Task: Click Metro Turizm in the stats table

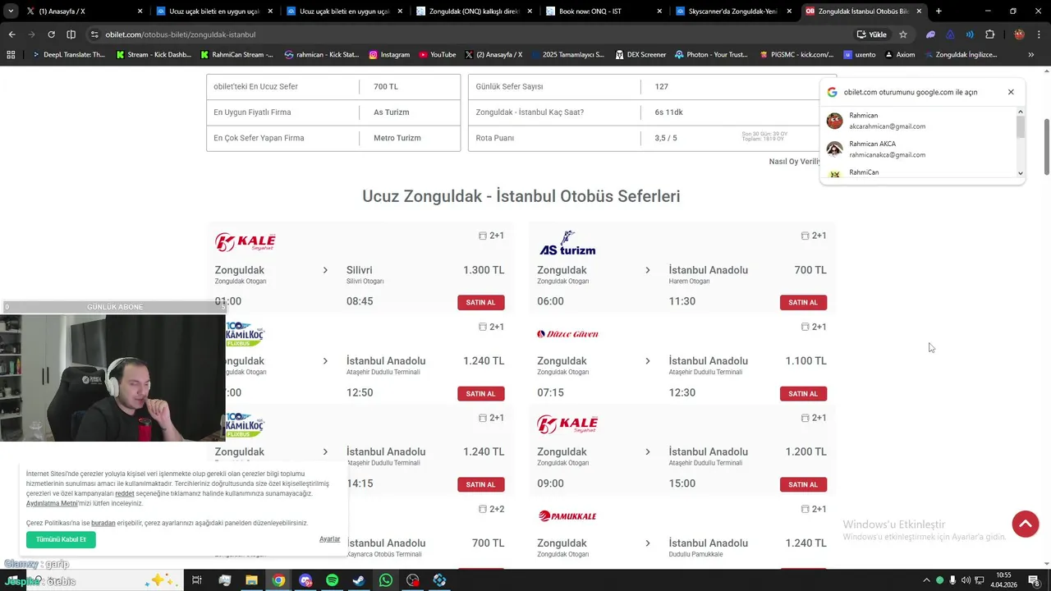Action: 397,138
